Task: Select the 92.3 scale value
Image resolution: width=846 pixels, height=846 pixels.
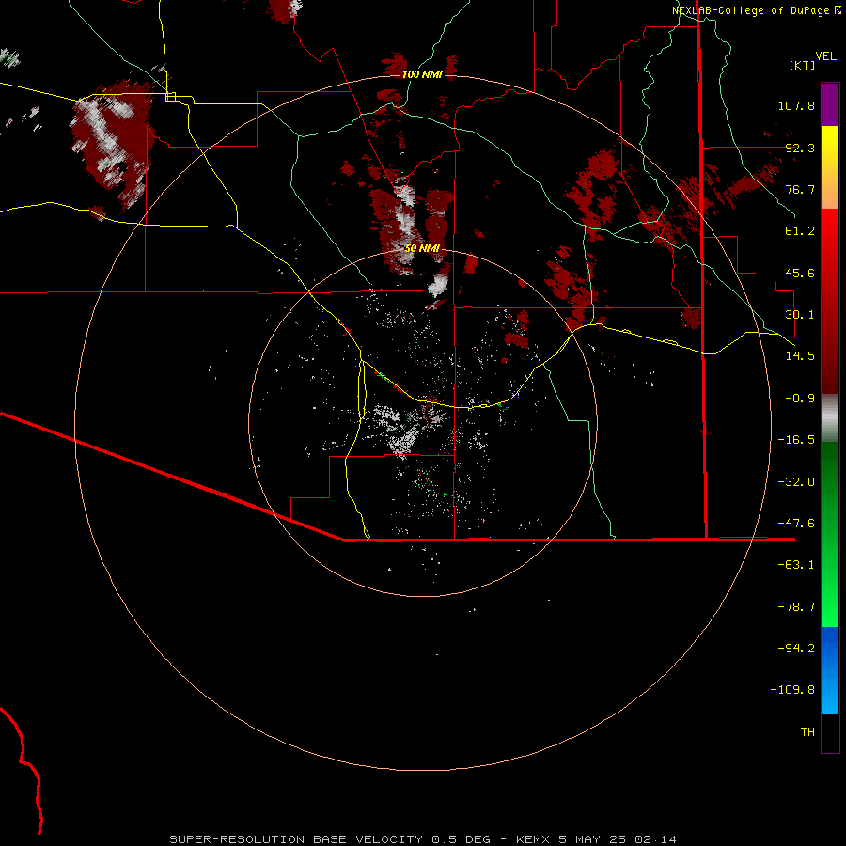Action: click(800, 148)
